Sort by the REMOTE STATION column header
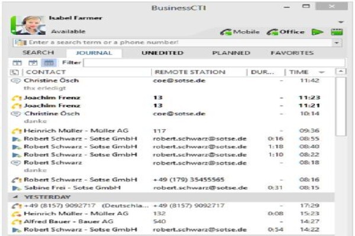 click(190, 72)
